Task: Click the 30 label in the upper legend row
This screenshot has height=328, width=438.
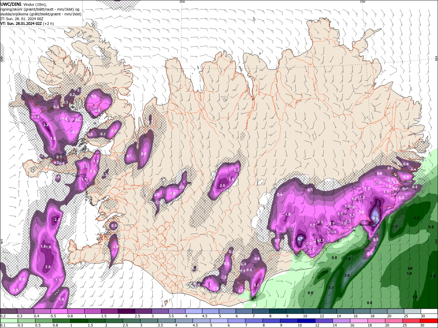Action: [423, 316]
